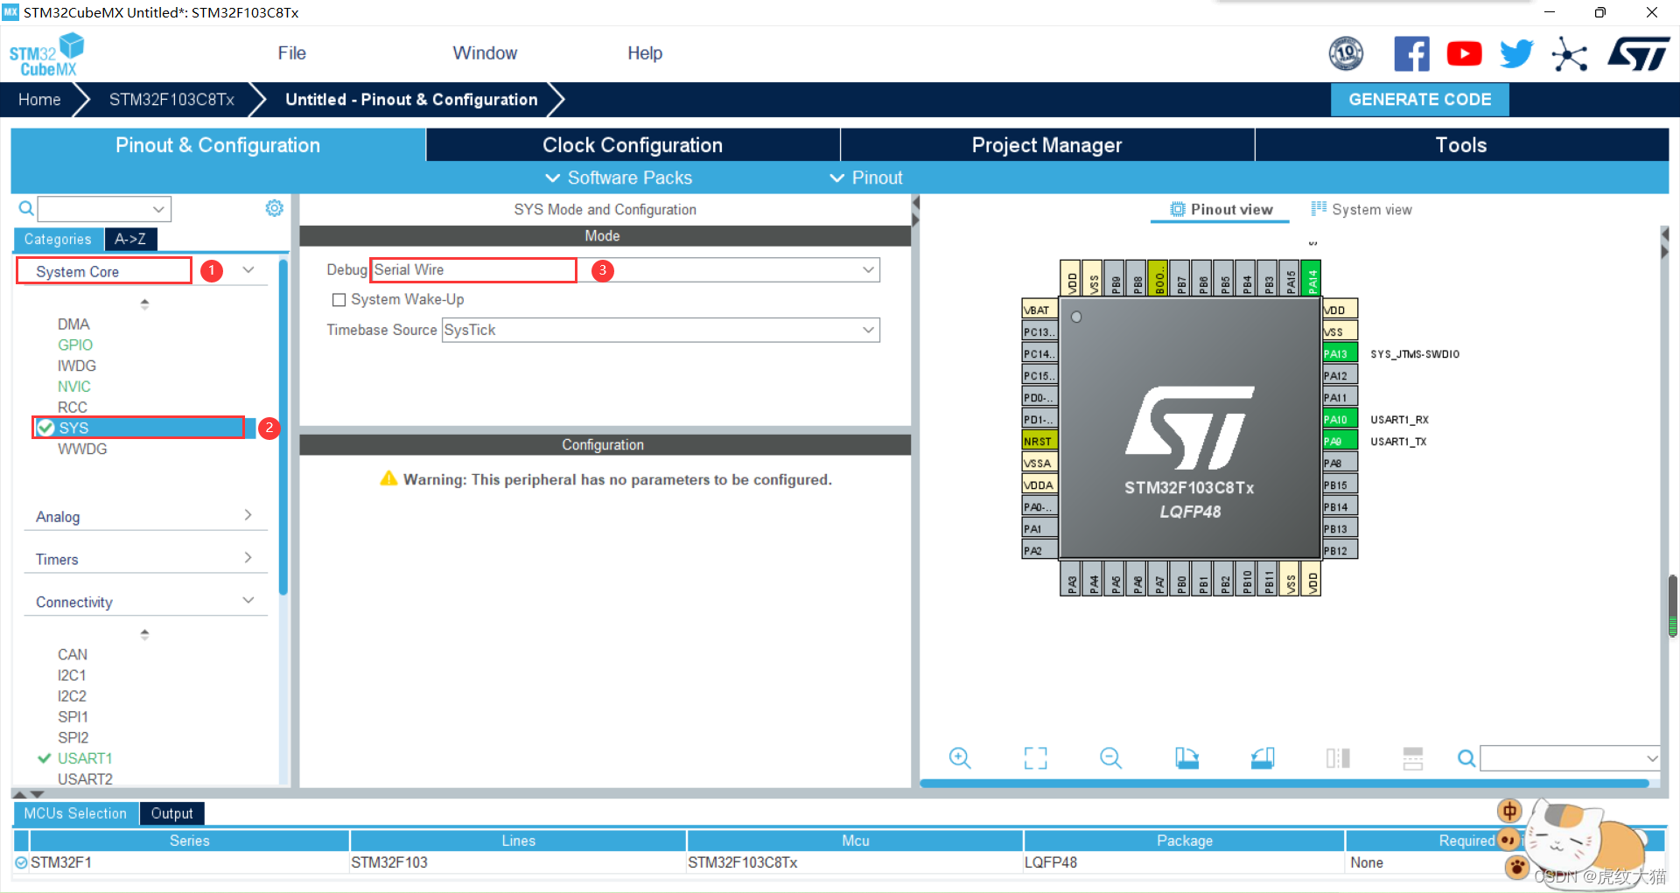Click the category list vertical scrollbar
The height and width of the screenshot is (893, 1680).
click(x=283, y=429)
